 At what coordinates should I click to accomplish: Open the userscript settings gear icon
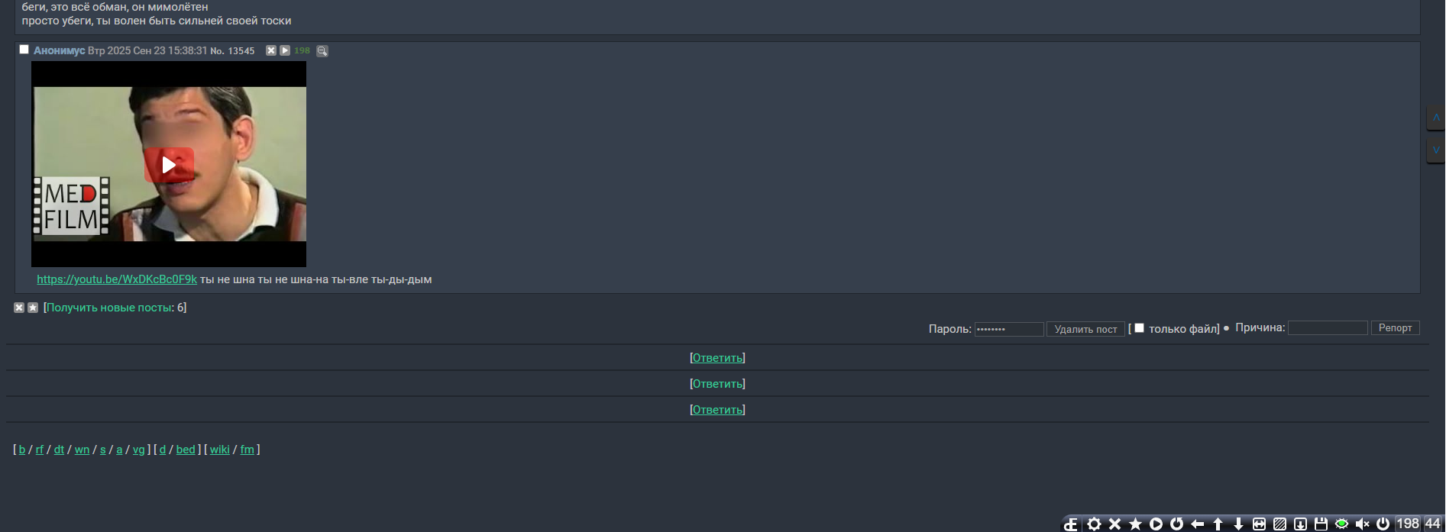[x=1095, y=524]
